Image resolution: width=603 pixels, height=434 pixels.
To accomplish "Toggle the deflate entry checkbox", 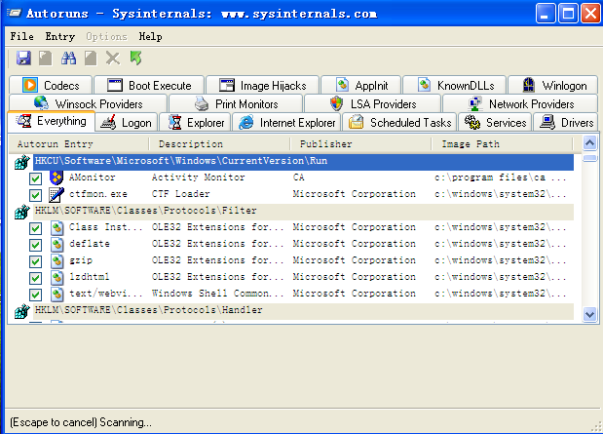I will (x=35, y=245).
